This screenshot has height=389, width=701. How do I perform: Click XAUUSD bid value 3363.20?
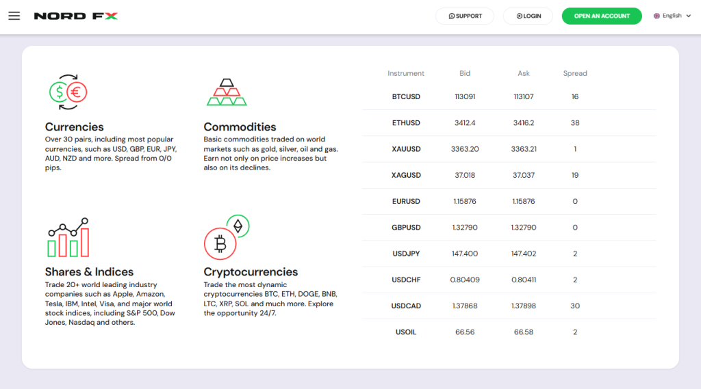465,149
